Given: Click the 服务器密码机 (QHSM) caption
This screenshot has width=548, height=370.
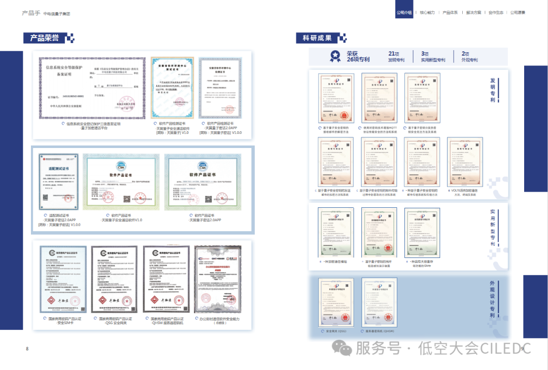Looking at the screenshot, I should [378, 331].
